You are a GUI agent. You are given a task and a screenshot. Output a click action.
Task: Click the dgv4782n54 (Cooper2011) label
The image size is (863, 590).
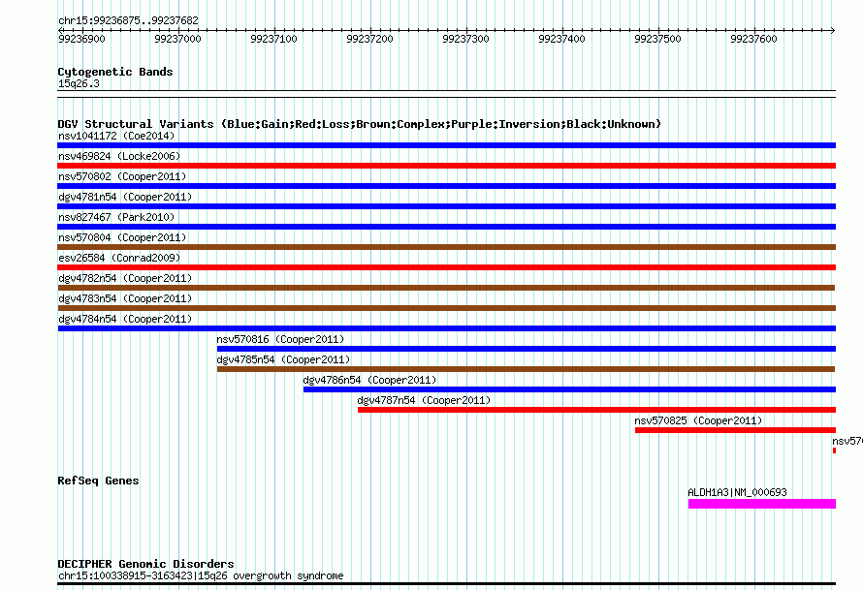coord(125,279)
